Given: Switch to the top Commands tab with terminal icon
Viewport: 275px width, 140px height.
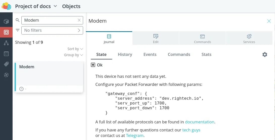Looking at the screenshot, I should coord(202,39).
